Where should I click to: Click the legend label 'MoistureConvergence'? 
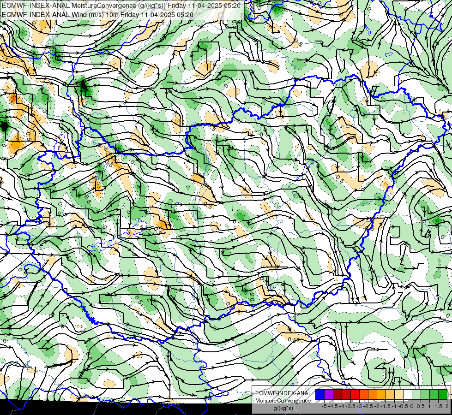click(x=283, y=401)
